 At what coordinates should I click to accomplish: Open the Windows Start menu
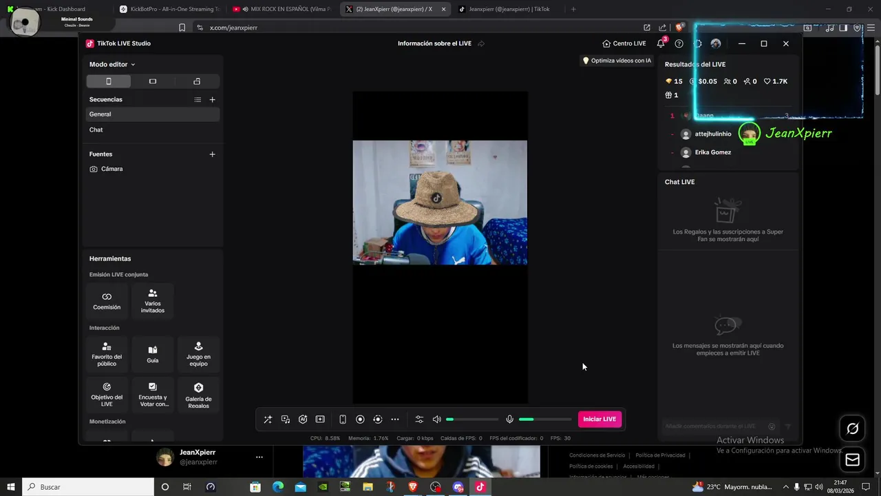[x=11, y=487]
